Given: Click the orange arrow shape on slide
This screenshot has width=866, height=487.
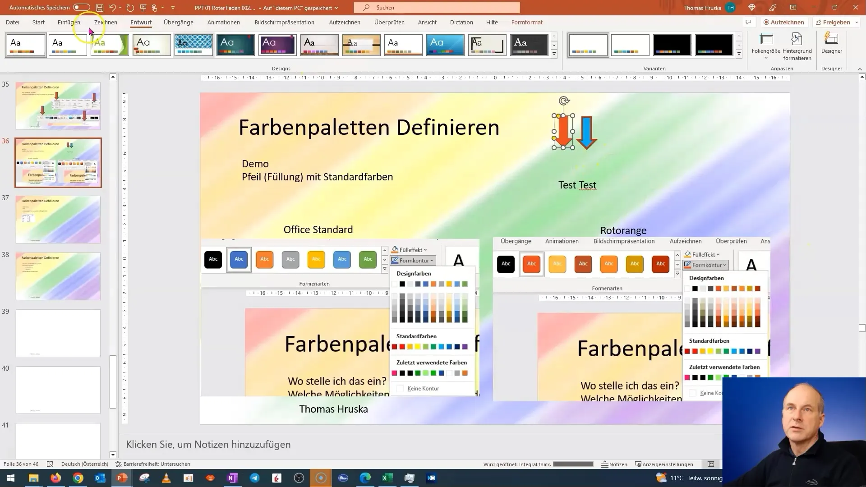Looking at the screenshot, I should [563, 131].
